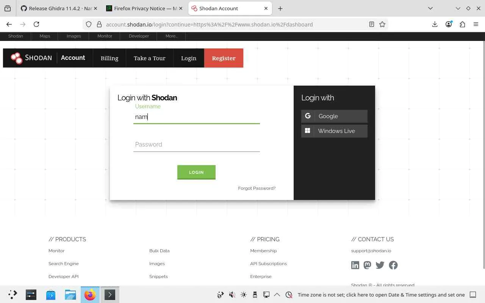The height and width of the screenshot is (303, 485).
Task: Submit the form with the green LOGIN button
Action: [196, 172]
